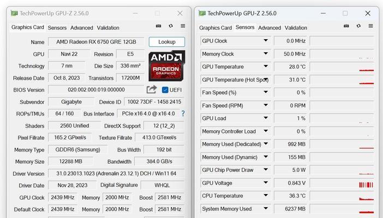Click the GPU Voltage reading 0.843 V
Viewport: 383px width, 218px height.
click(x=290, y=183)
